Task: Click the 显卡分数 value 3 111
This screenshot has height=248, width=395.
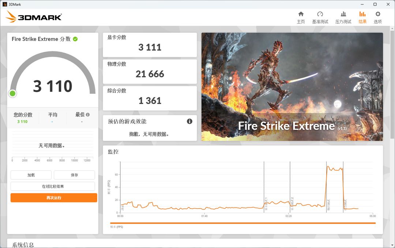Action: (x=150, y=47)
